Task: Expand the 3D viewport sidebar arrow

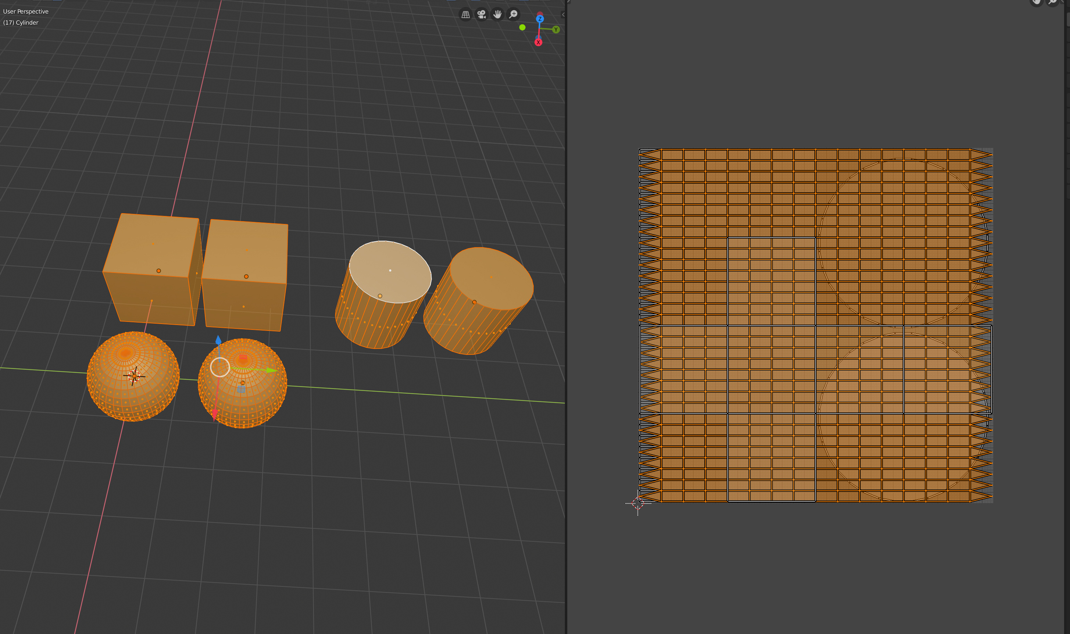Action: click(x=563, y=15)
